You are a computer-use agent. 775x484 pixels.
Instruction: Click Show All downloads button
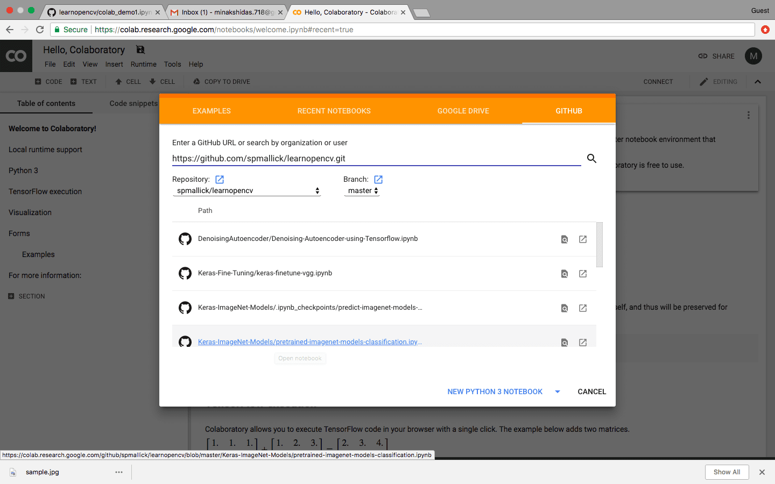(727, 472)
